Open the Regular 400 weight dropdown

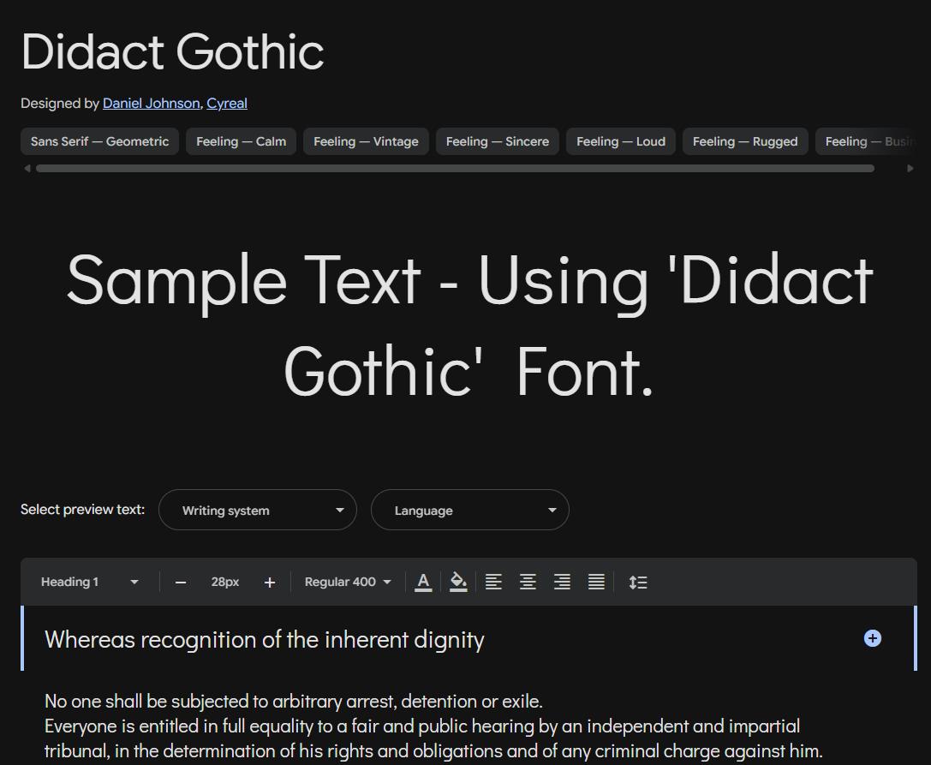click(x=348, y=582)
